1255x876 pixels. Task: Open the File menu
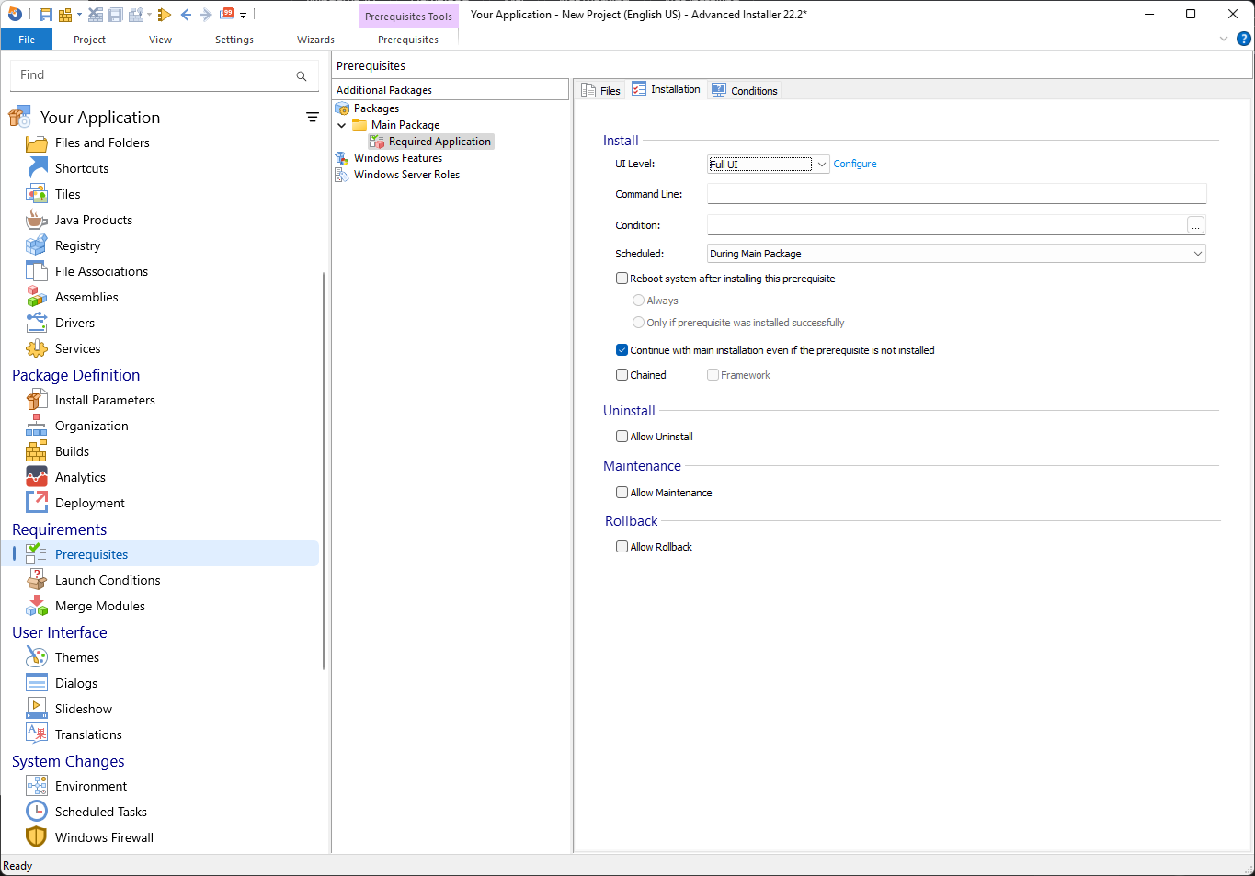click(x=27, y=40)
